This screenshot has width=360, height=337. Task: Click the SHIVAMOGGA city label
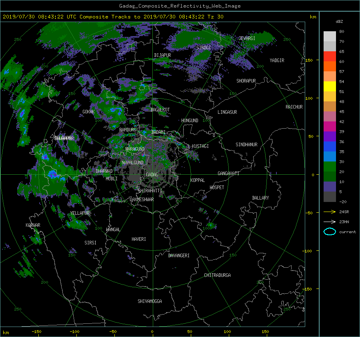coord(150,301)
